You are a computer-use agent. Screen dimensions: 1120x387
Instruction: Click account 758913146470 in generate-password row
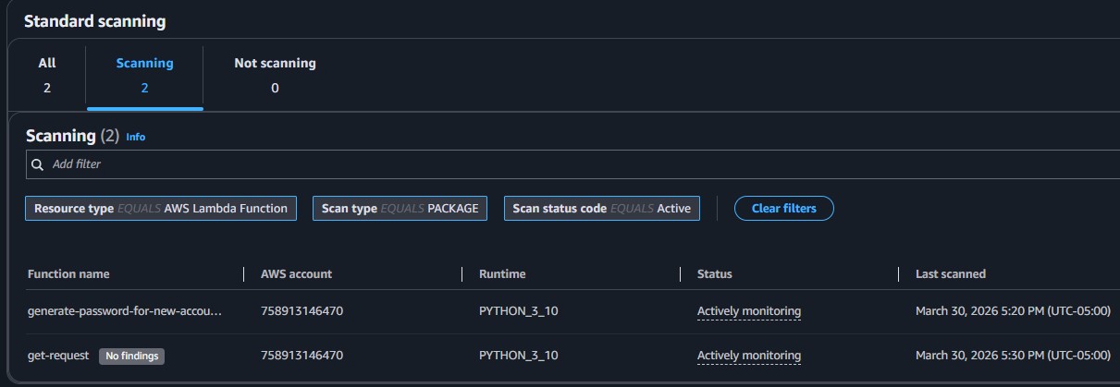coord(302,311)
